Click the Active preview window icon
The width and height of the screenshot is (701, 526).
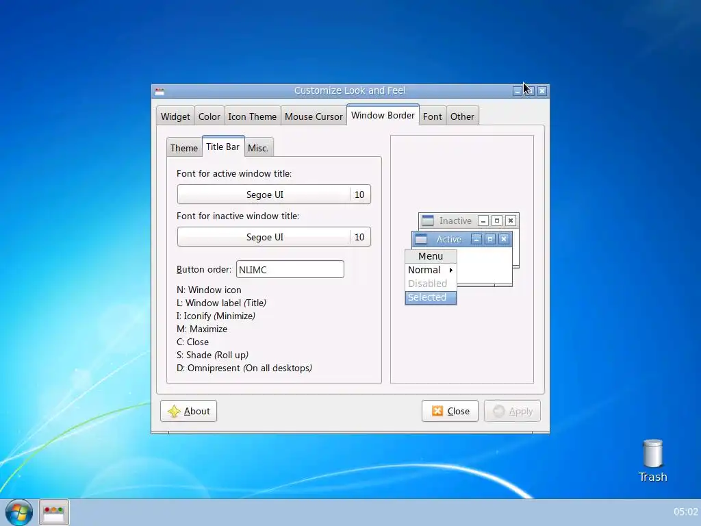click(x=421, y=239)
